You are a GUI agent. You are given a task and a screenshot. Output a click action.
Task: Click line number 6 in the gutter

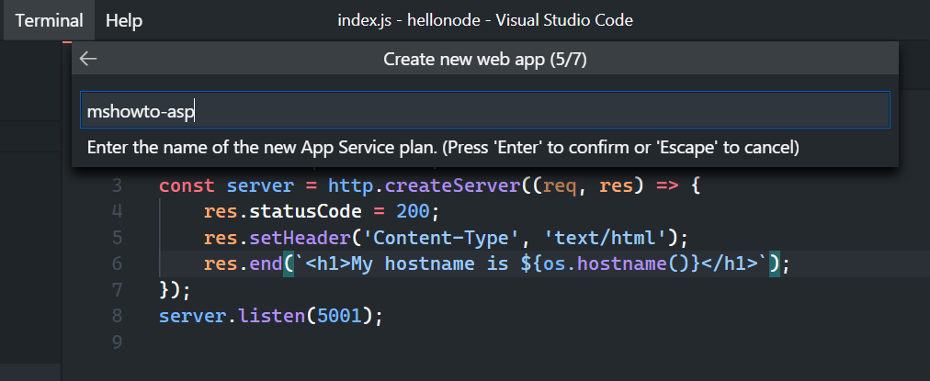[x=116, y=263]
